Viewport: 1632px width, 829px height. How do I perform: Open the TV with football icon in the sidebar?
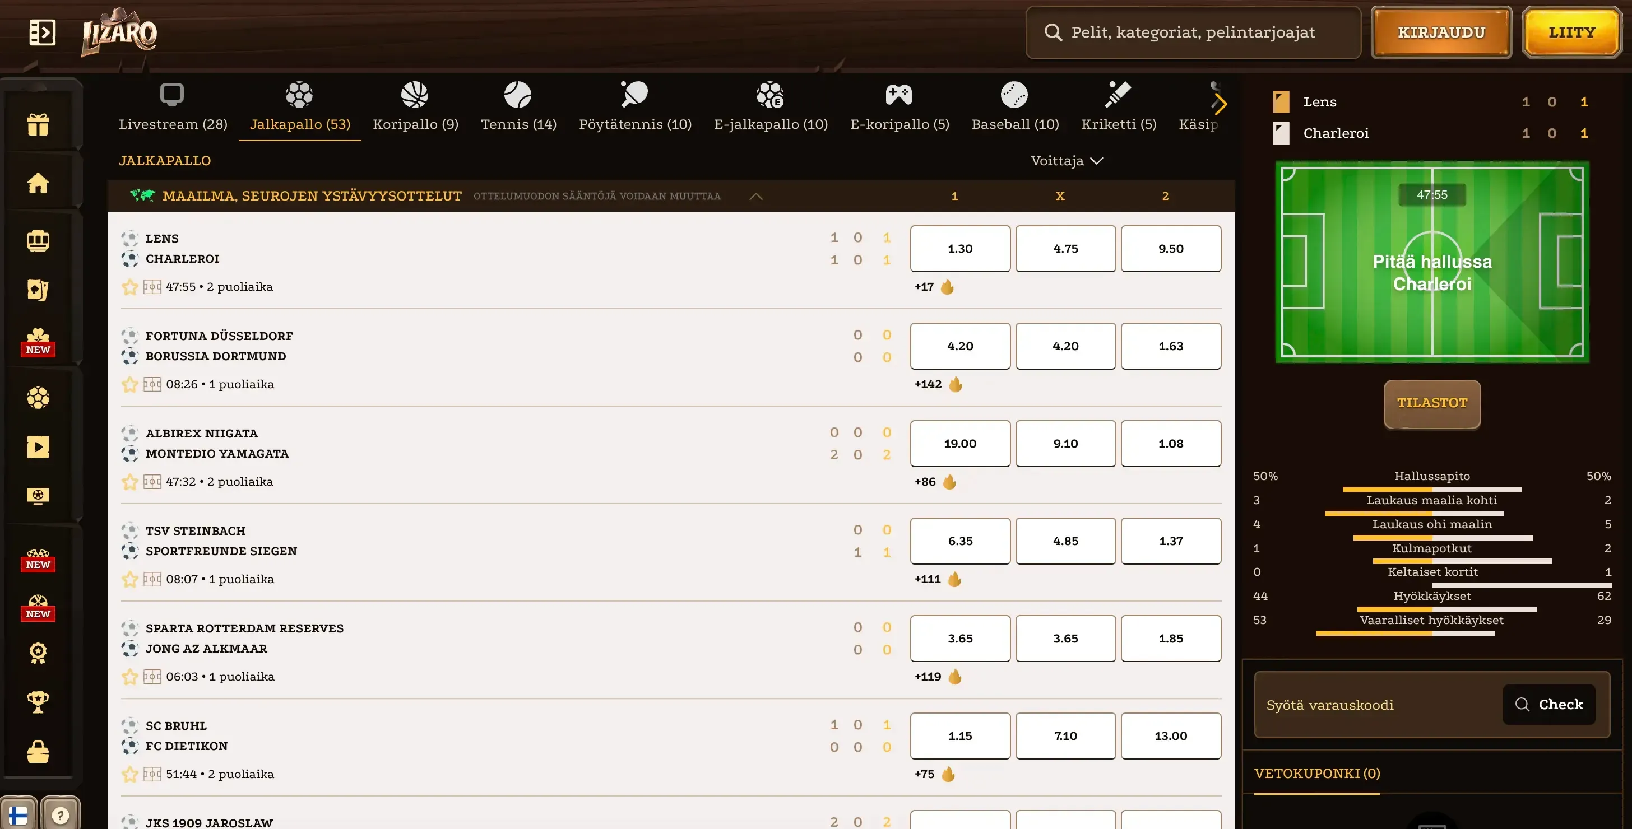point(38,495)
